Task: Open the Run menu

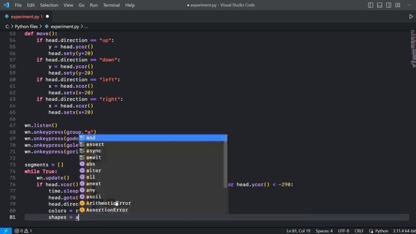Action: [94, 5]
